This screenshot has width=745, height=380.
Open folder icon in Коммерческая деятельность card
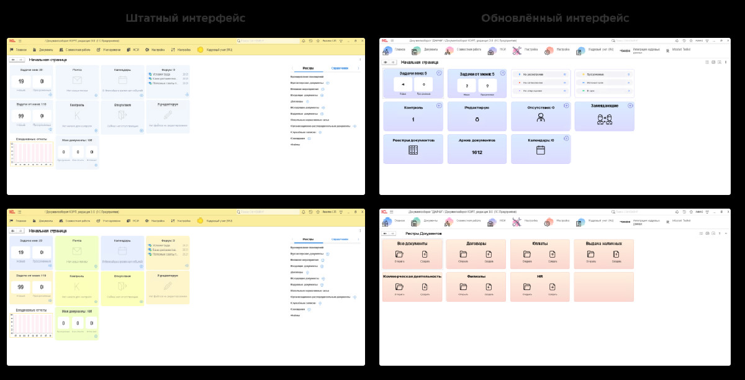click(399, 287)
